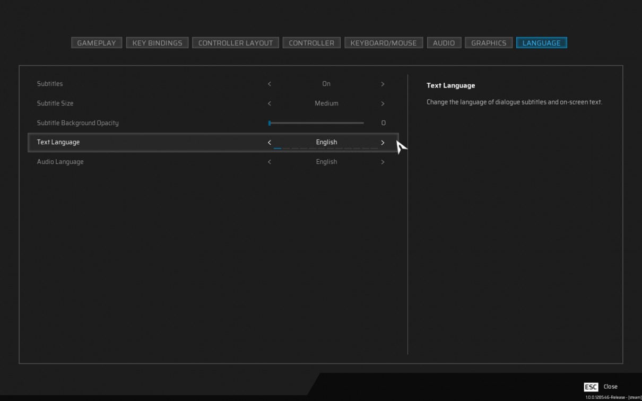Click right arrow for Subtitles setting
The height and width of the screenshot is (401, 642).
click(383, 84)
